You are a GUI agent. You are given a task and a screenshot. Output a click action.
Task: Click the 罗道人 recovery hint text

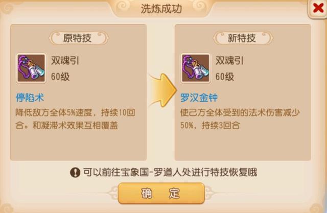pyautogui.click(x=170, y=172)
